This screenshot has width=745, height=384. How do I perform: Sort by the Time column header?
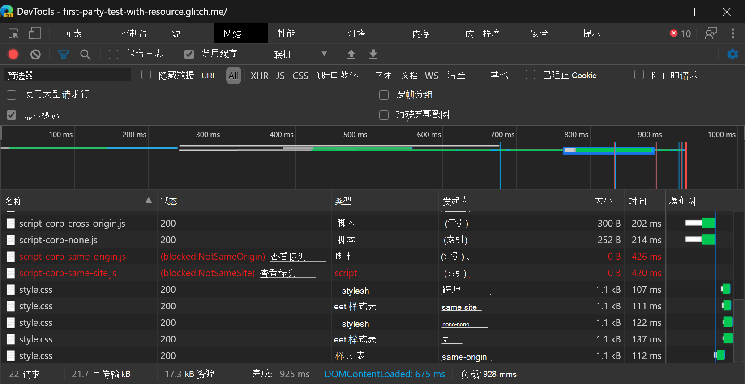645,201
